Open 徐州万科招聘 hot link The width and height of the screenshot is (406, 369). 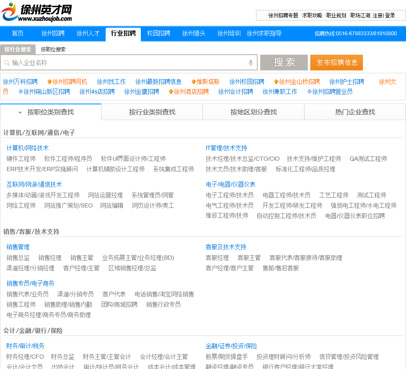20,82
